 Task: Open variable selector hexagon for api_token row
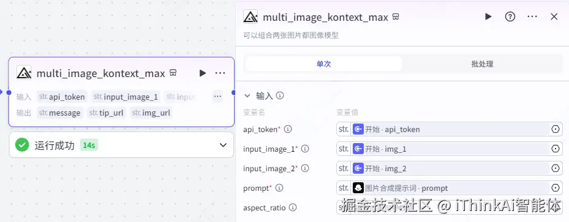click(555, 129)
